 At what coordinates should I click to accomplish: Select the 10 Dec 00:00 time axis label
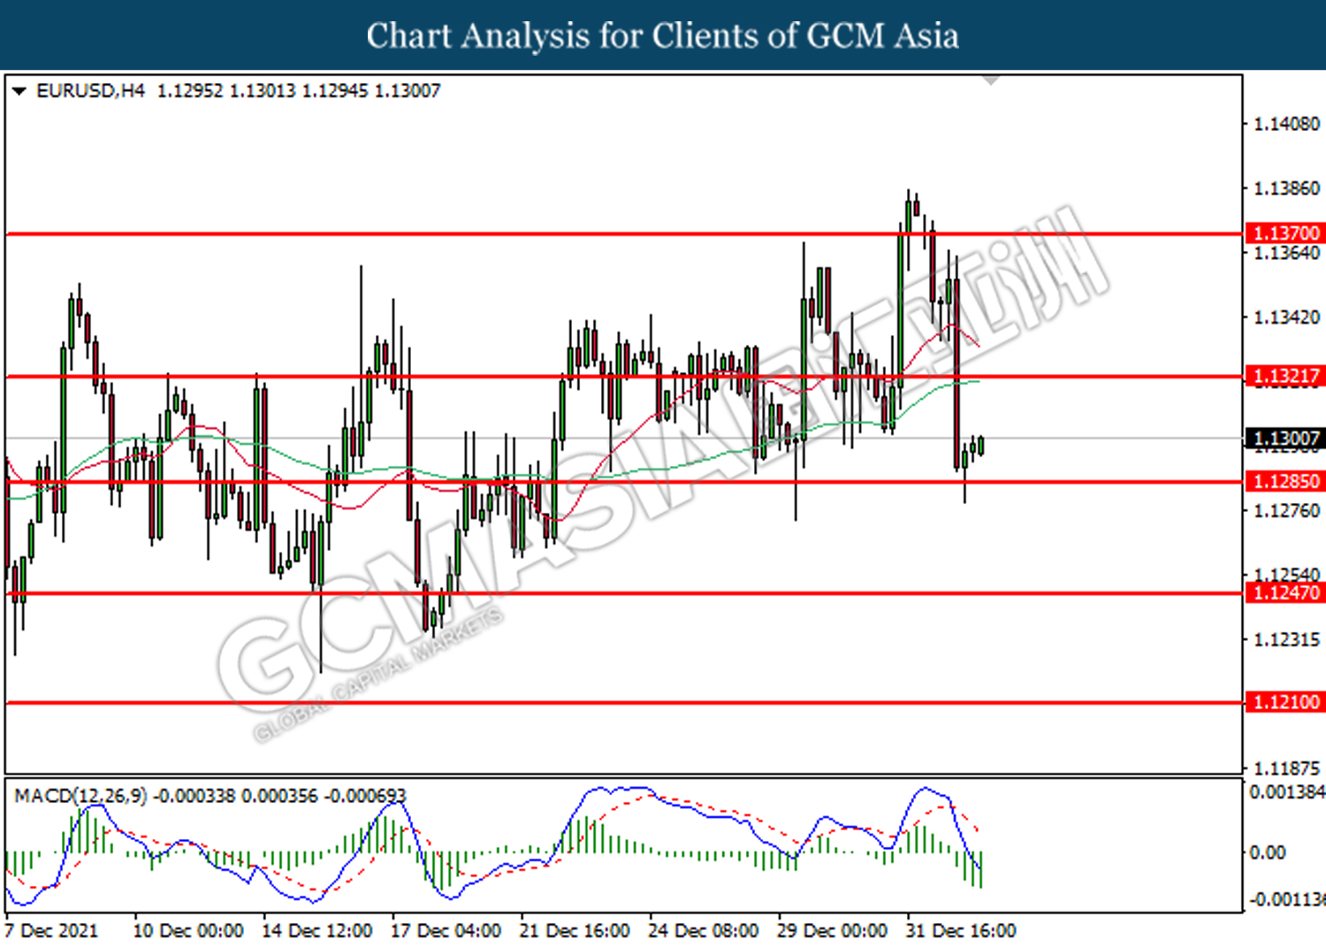tap(188, 931)
